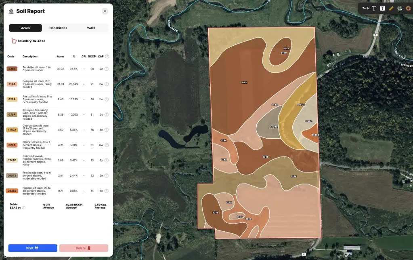The height and width of the screenshot is (260, 413).
Task: Select the boxed text label tool
Action: coord(382,8)
